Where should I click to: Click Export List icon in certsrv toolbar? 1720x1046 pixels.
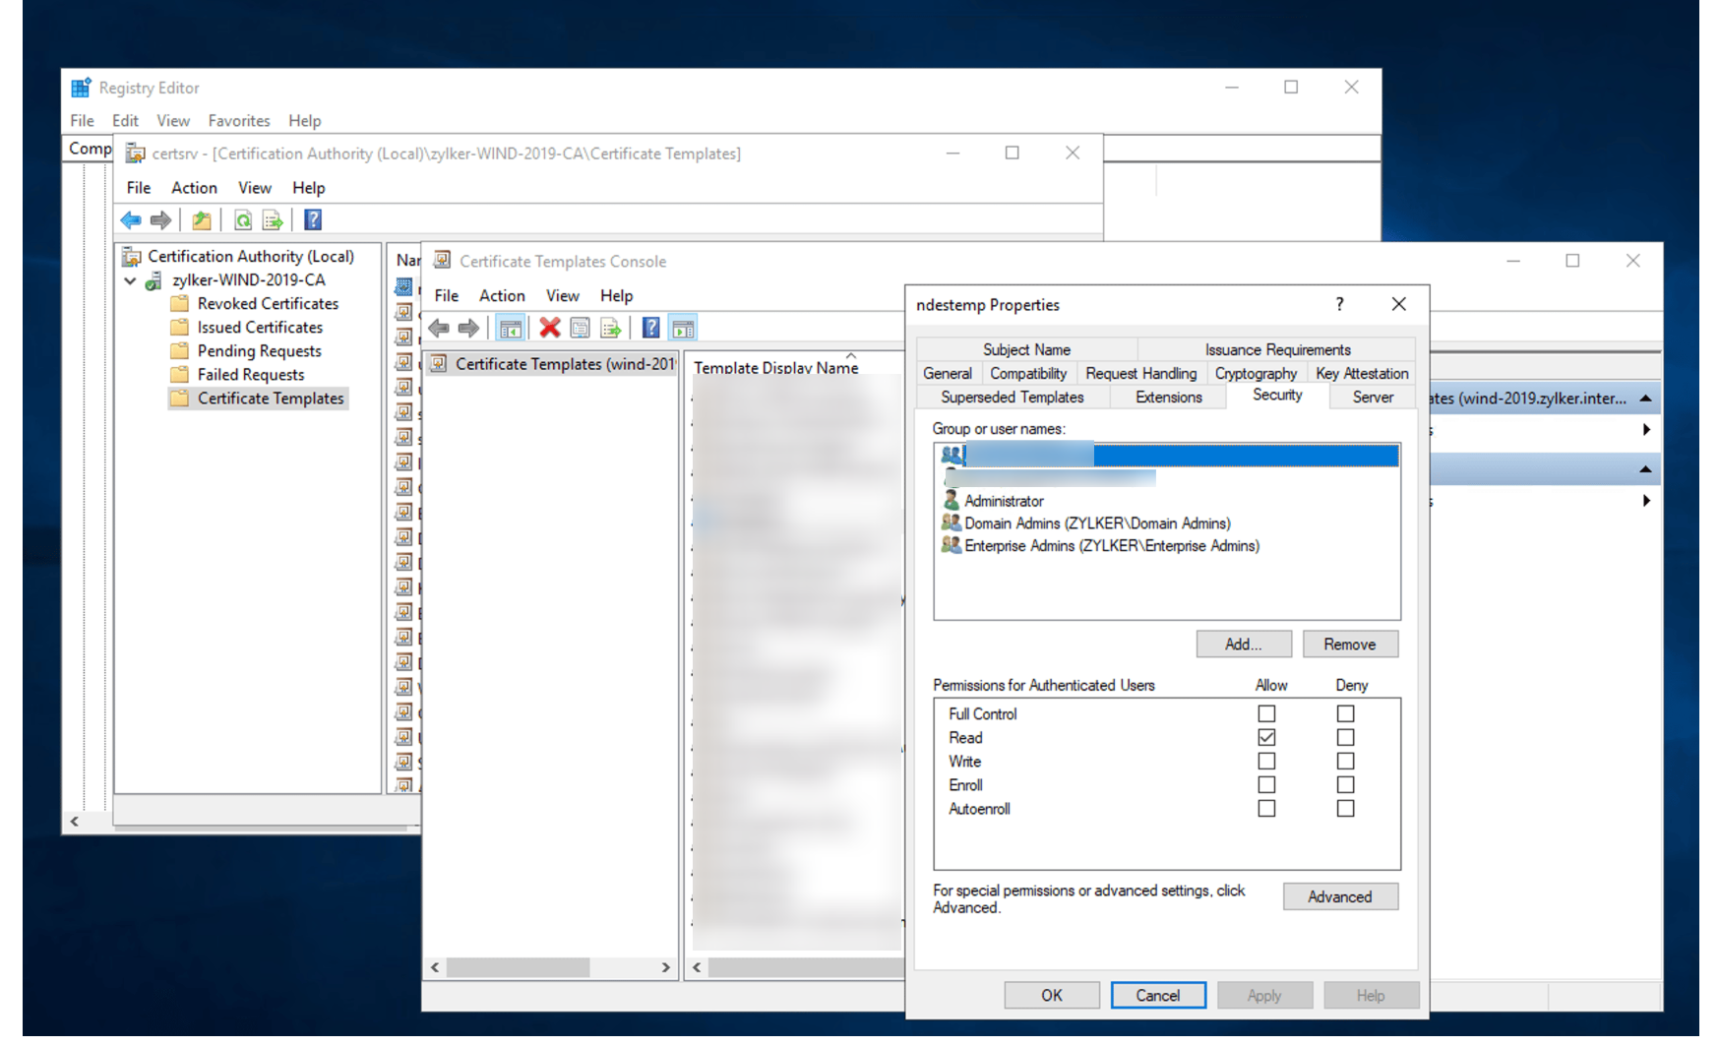click(273, 220)
